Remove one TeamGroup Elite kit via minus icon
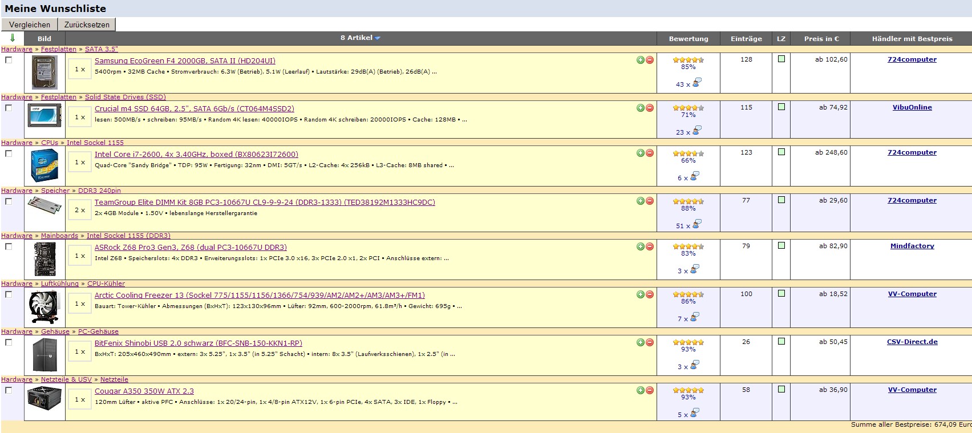 point(650,201)
